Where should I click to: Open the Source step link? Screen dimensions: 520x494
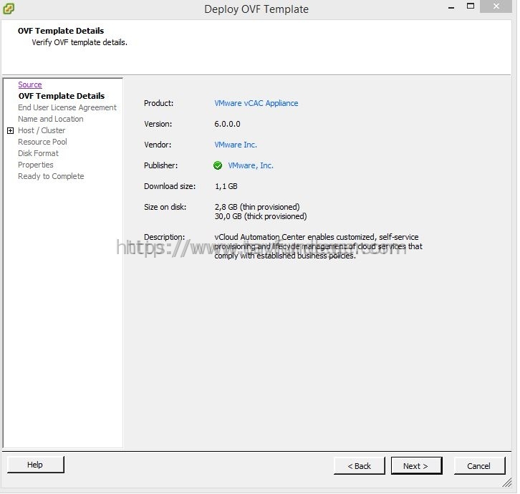tap(30, 84)
